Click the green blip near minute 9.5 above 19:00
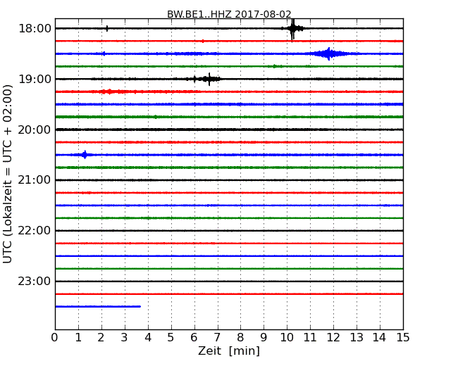Viewport: 458px width, 366px height. click(x=274, y=66)
